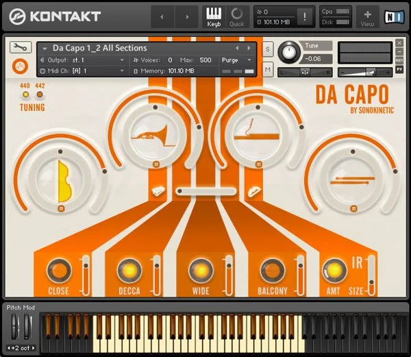The width and height of the screenshot is (411, 357).
Task: Click the Tune value -0.06 field
Action: coord(316,59)
